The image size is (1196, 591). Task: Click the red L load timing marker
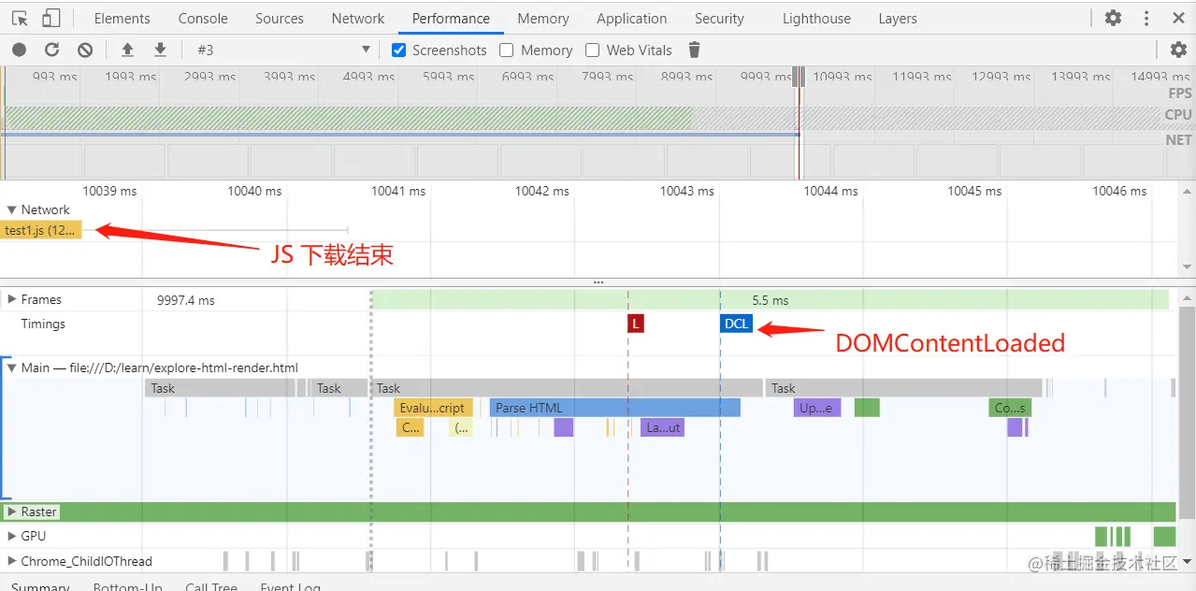pos(636,324)
